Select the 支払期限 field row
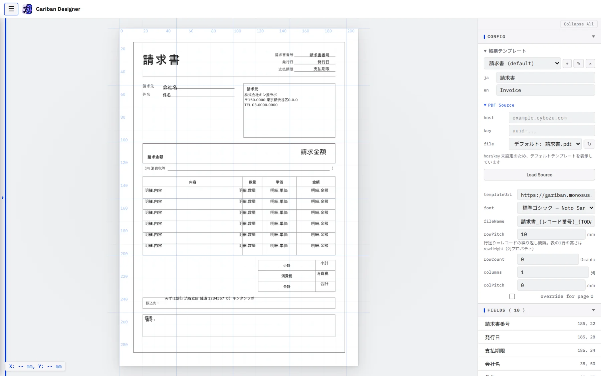This screenshot has height=376, width=601. coord(539,351)
